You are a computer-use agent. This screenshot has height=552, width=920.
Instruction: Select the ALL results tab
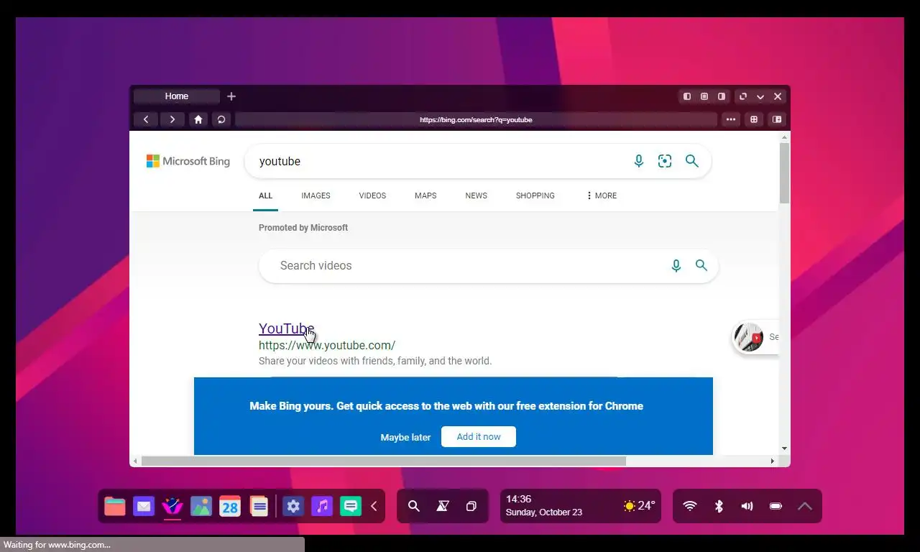tap(265, 195)
